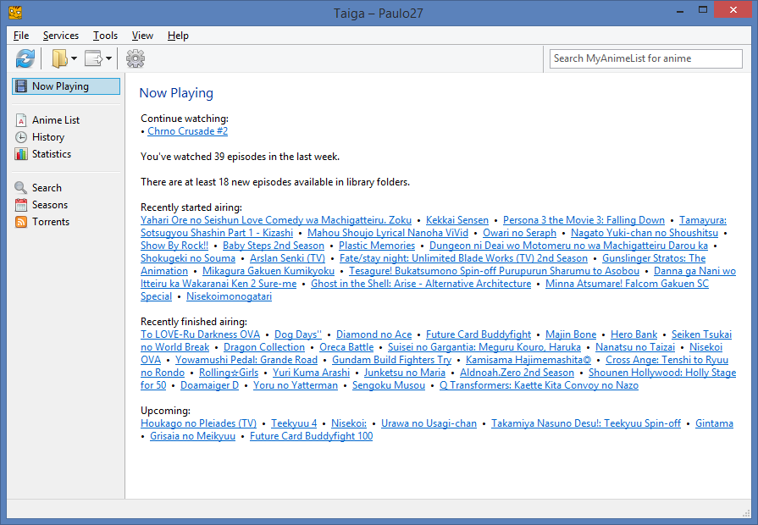Select the History clock icon

21,137
